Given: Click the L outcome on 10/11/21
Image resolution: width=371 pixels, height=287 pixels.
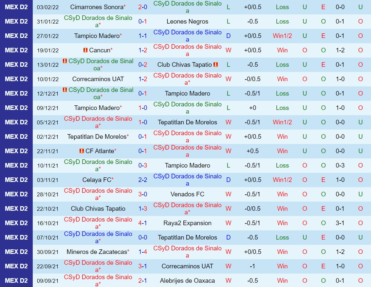Looking at the screenshot, I should coord(228,166).
